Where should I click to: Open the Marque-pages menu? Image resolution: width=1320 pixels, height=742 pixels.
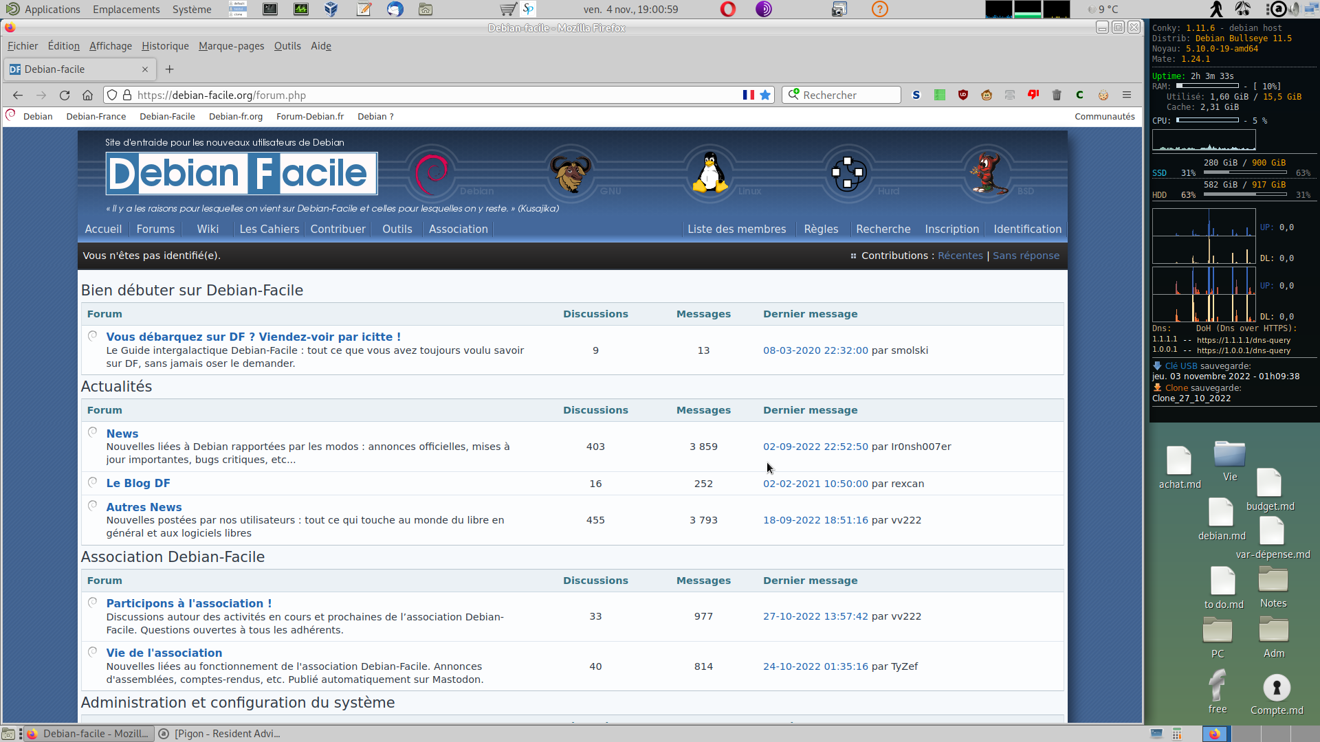(231, 46)
